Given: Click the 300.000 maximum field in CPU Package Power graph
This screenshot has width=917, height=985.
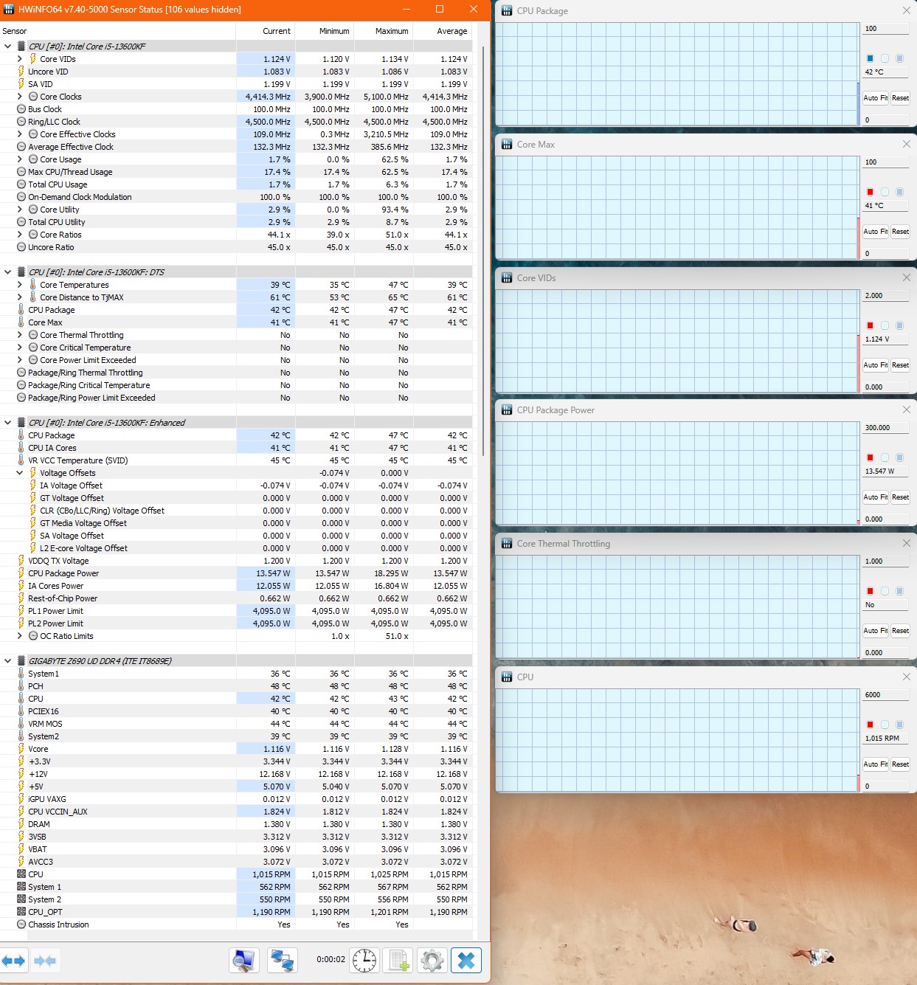Looking at the screenshot, I should point(885,428).
